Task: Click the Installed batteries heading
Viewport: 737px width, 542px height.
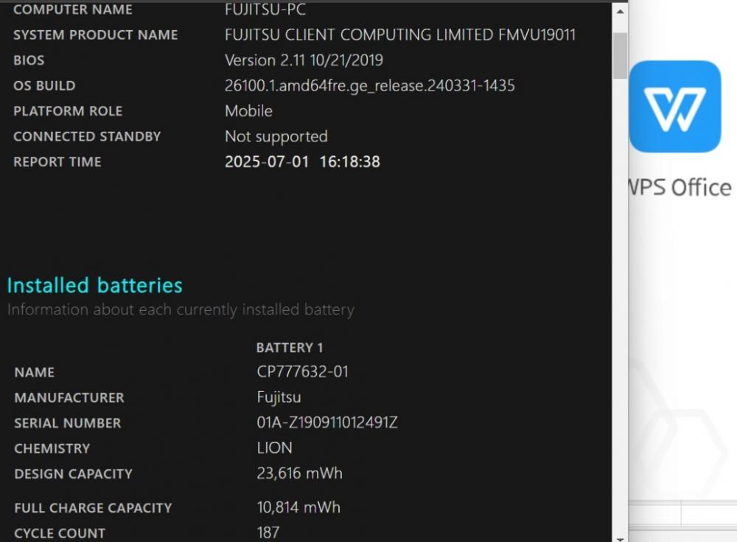Action: coord(95,286)
